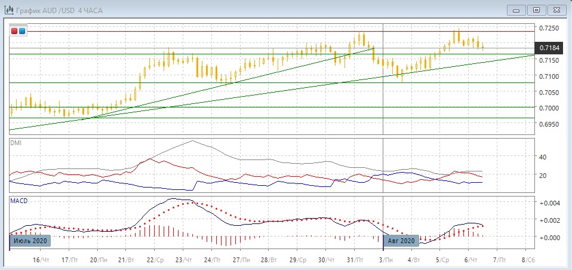Click the 5/Ср date on time axis
572x270 pixels.
442,260
